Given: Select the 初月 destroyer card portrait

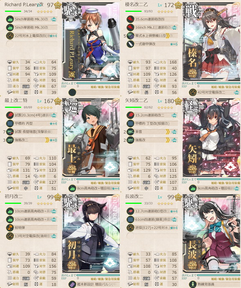Looking at the screenshot, I should (91, 233).
